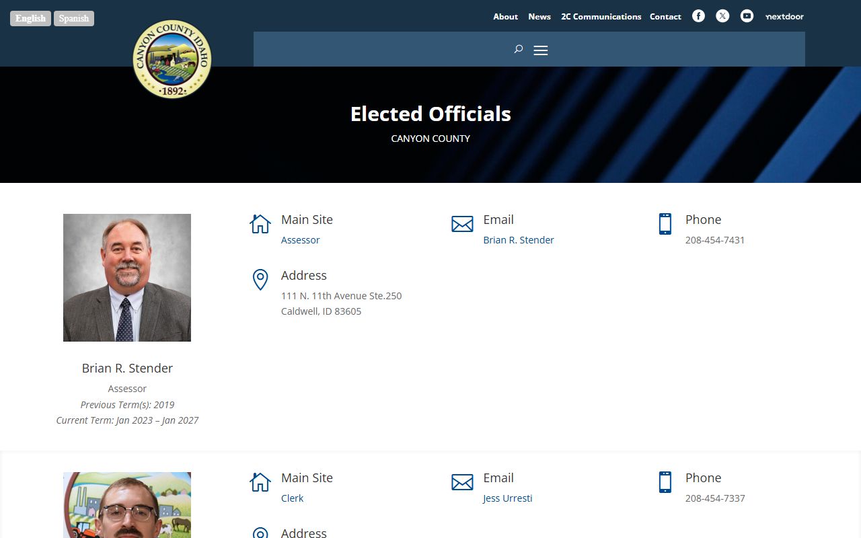Viewport: 861px width, 538px height.
Task: Click the Caldwell, ID 83605 line
Action: [x=321, y=311]
